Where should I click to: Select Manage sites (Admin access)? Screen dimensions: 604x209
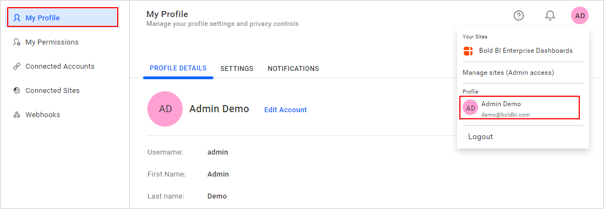(x=508, y=73)
